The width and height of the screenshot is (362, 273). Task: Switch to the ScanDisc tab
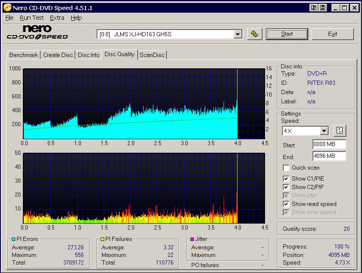[x=152, y=55]
